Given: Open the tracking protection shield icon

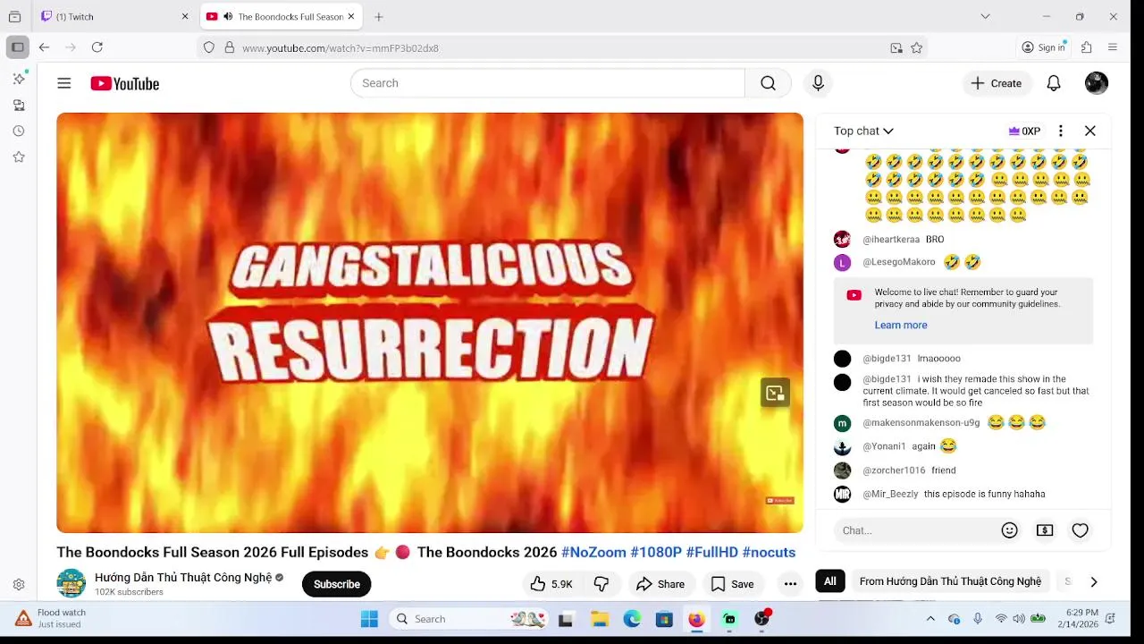Looking at the screenshot, I should [209, 48].
